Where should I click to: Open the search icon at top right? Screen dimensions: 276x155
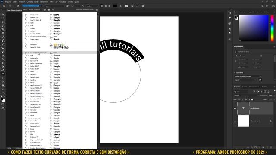tap(263, 6)
